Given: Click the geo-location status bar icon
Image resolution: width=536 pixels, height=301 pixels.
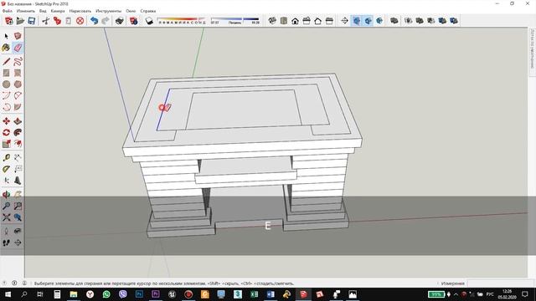Looking at the screenshot, I should click(x=5, y=283).
